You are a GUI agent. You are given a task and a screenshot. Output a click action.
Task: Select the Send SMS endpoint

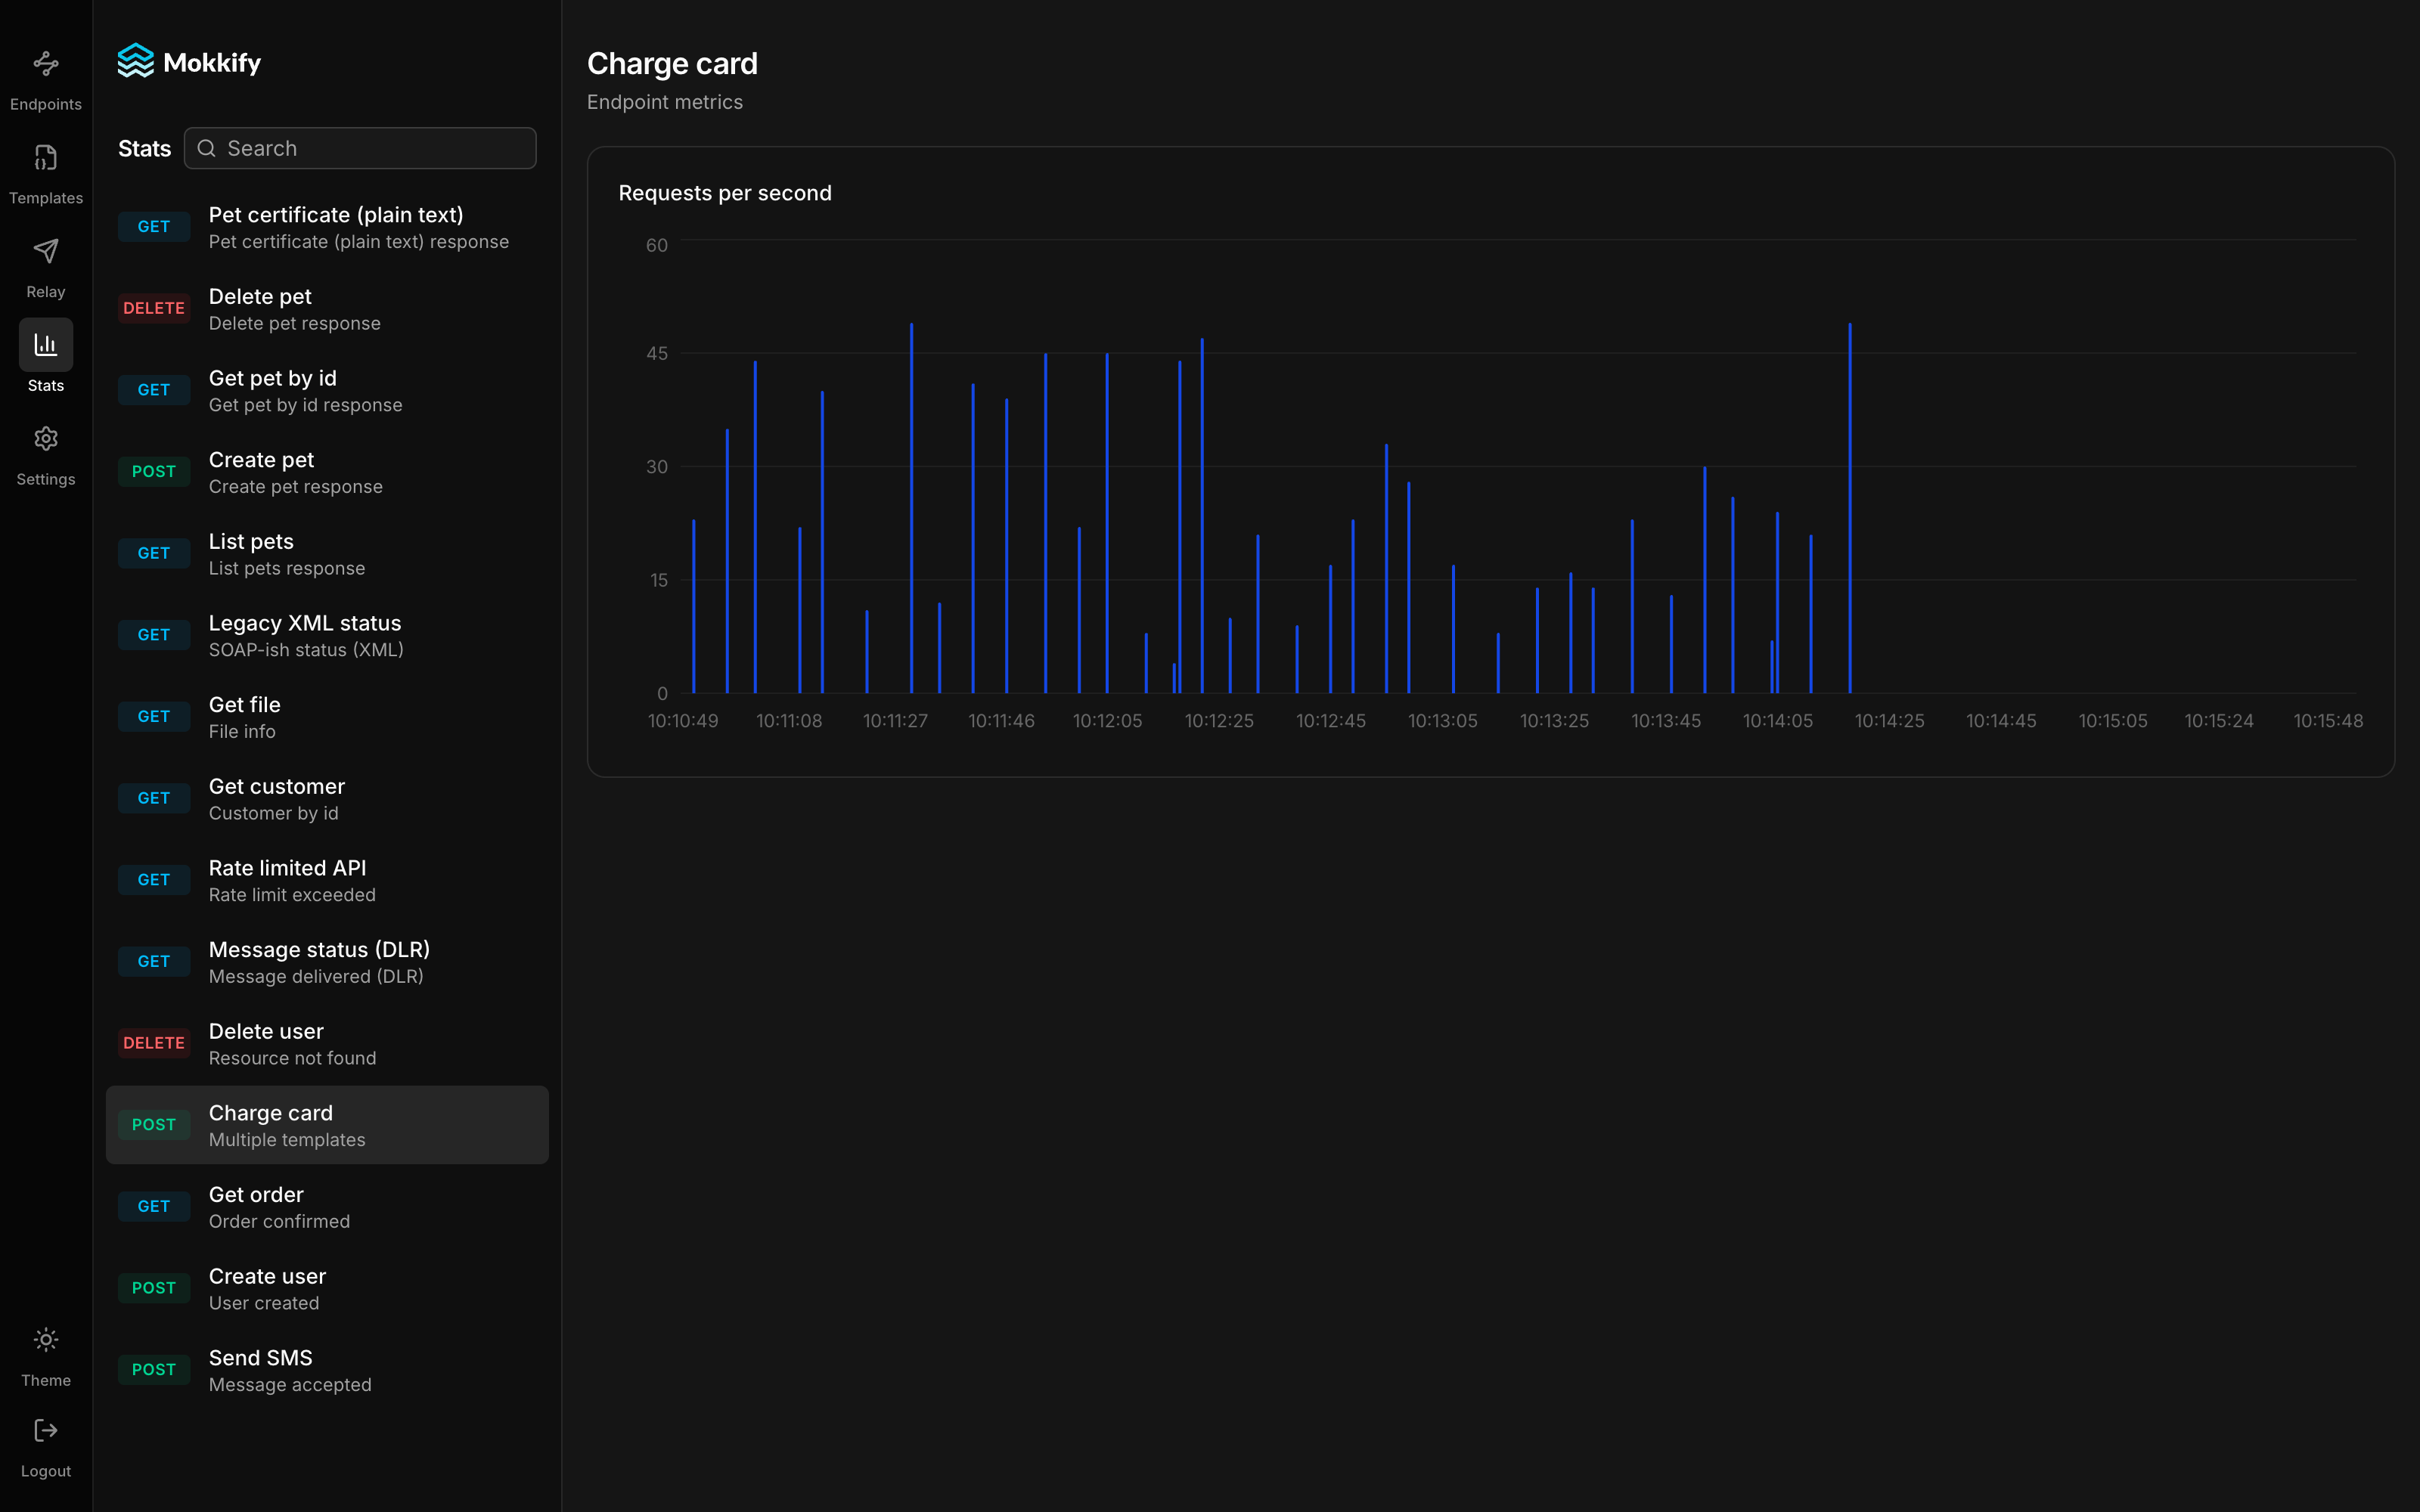[327, 1370]
